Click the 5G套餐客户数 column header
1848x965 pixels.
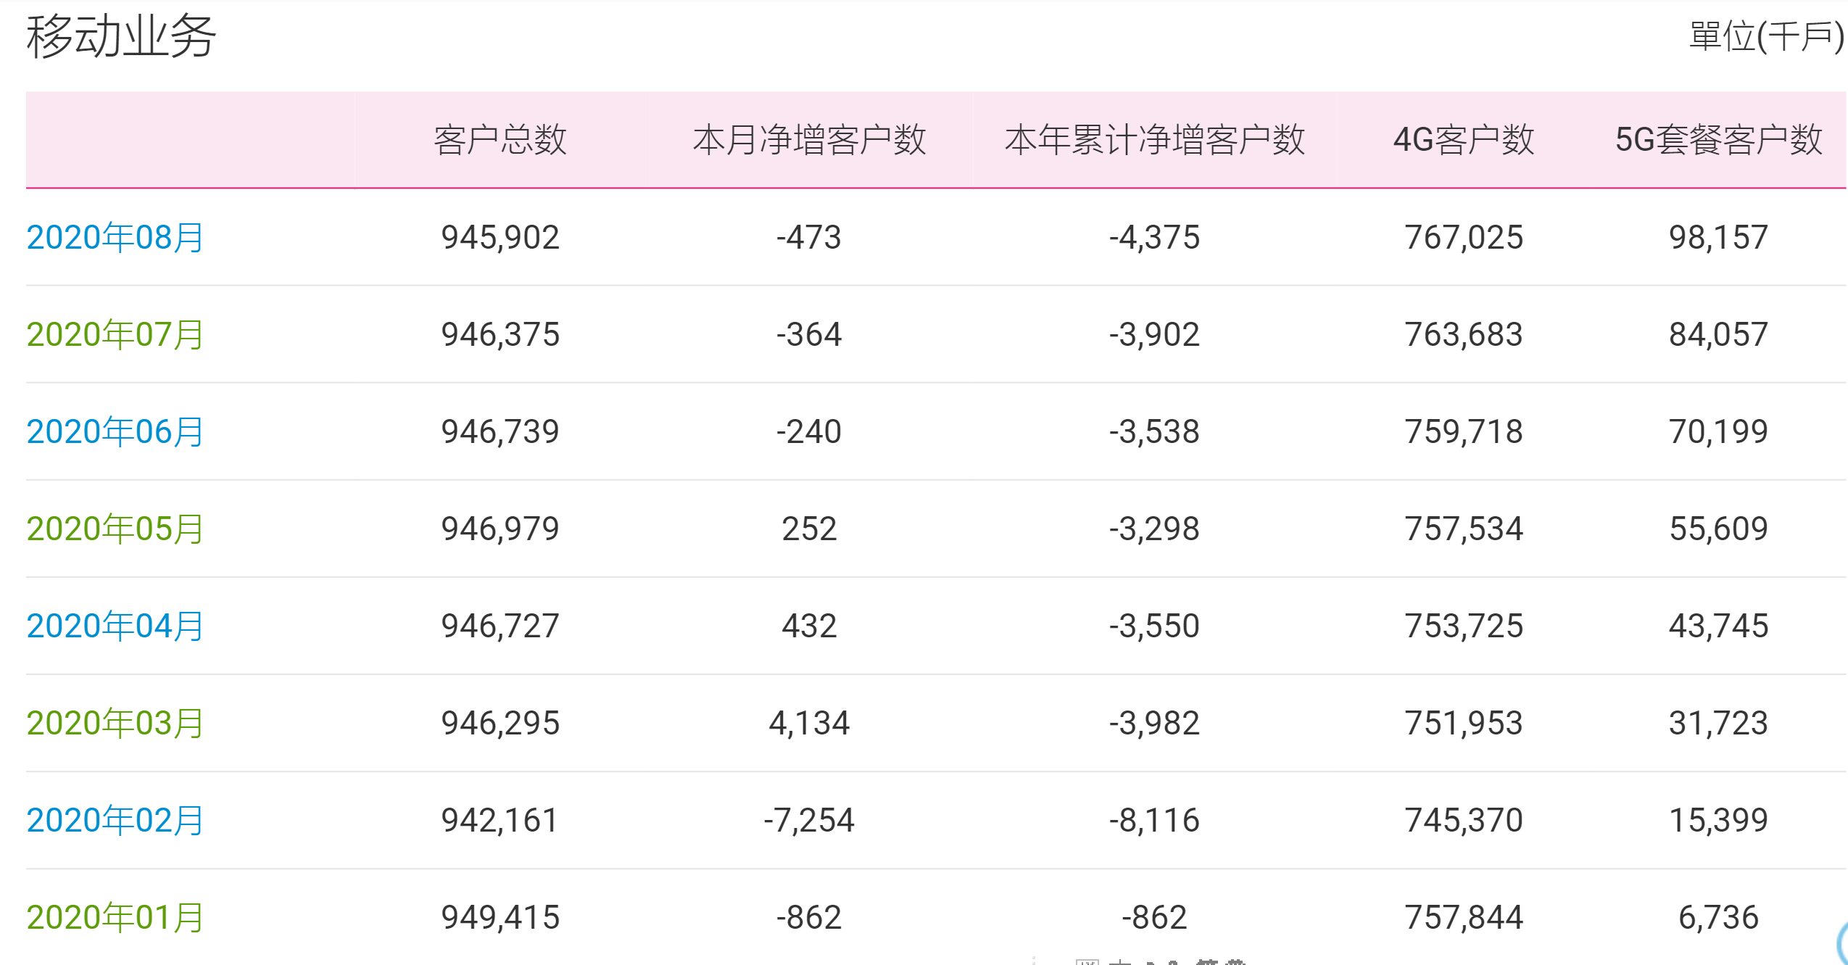coord(1718,140)
